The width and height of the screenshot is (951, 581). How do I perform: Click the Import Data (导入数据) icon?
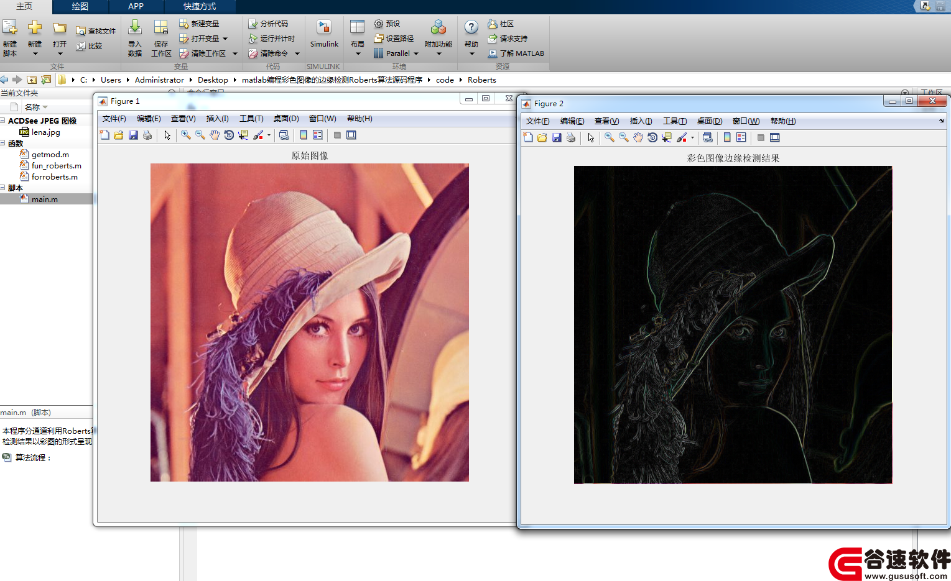tap(135, 27)
